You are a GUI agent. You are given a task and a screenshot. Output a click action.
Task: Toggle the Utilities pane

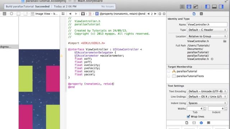coord(221,6)
